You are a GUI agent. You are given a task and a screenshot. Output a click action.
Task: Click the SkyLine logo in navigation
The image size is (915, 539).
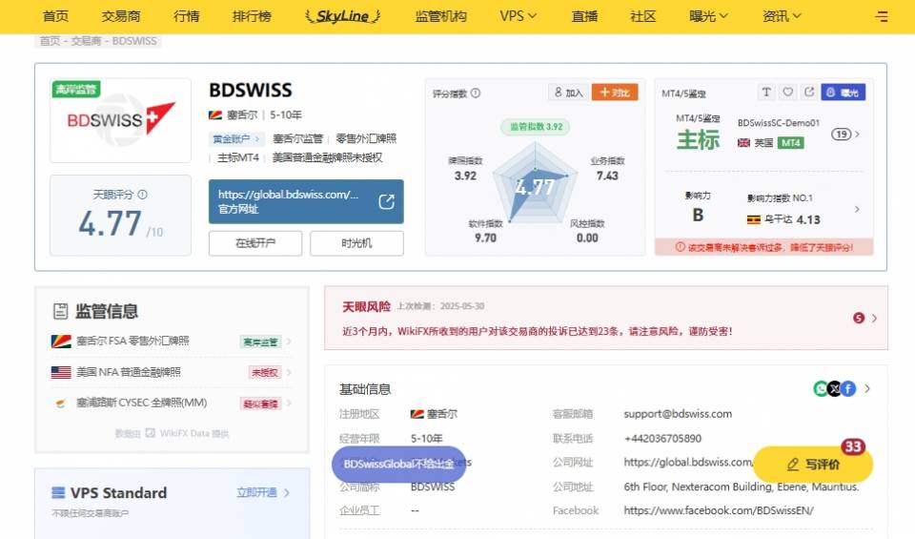[342, 16]
